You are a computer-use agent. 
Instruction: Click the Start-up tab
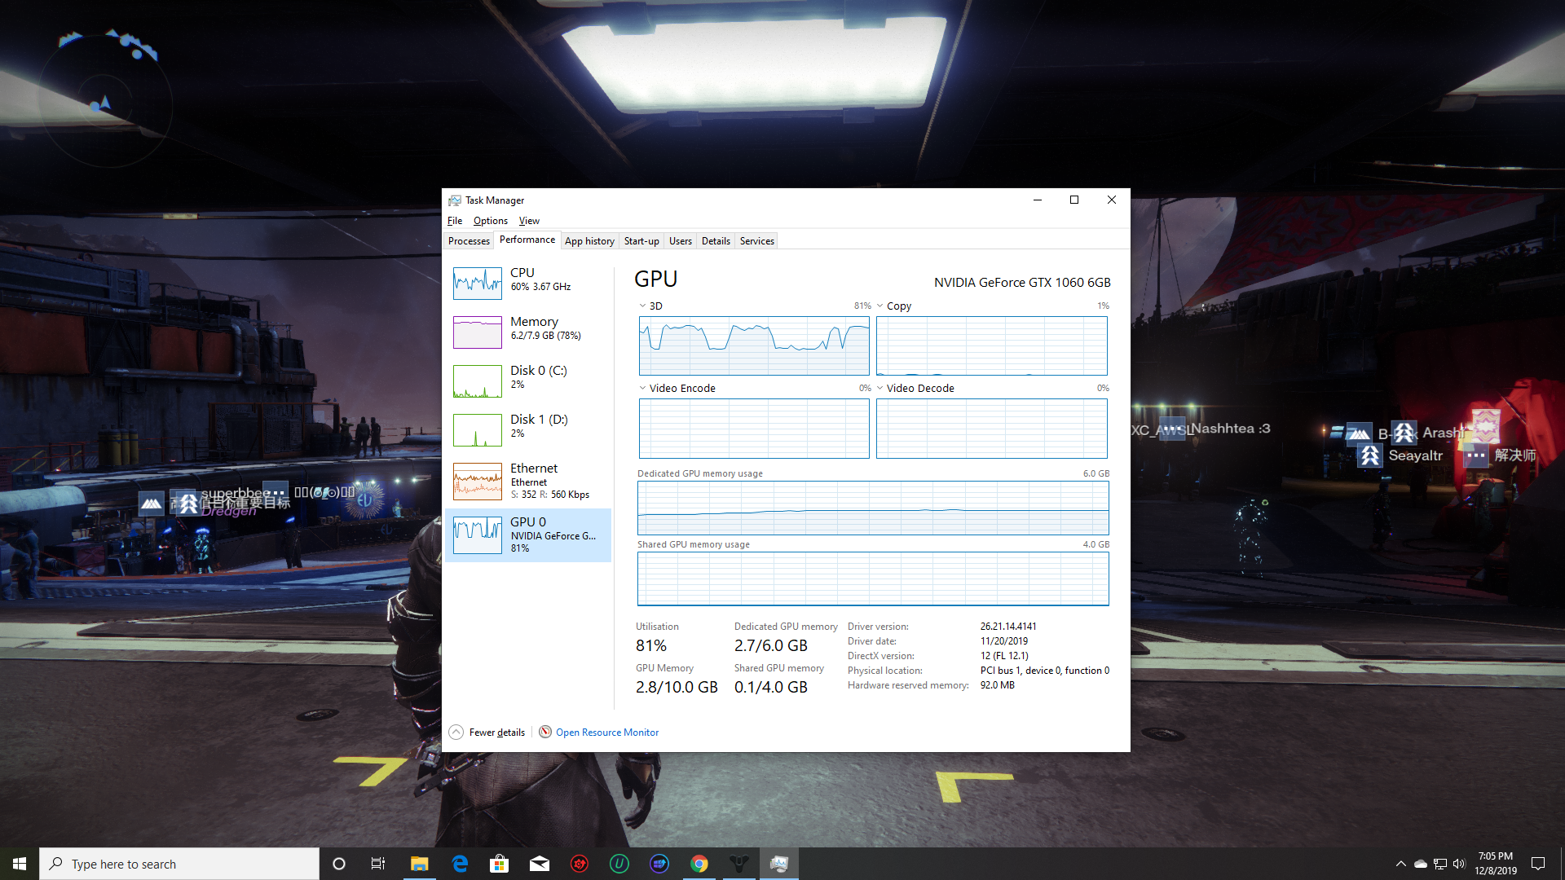tap(641, 241)
